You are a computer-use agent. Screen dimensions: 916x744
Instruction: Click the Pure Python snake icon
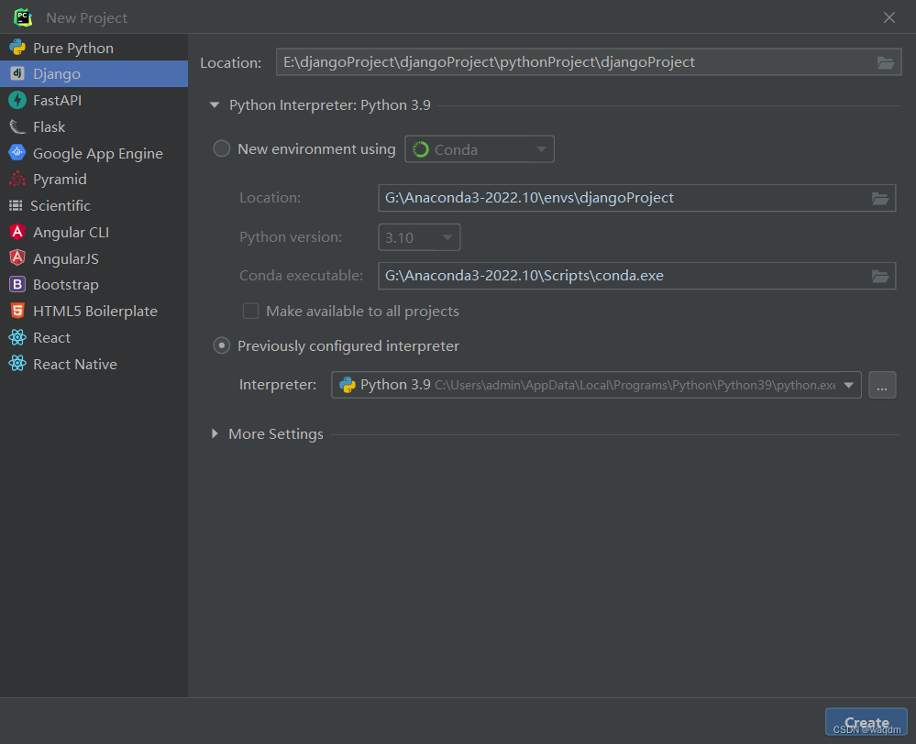point(17,48)
